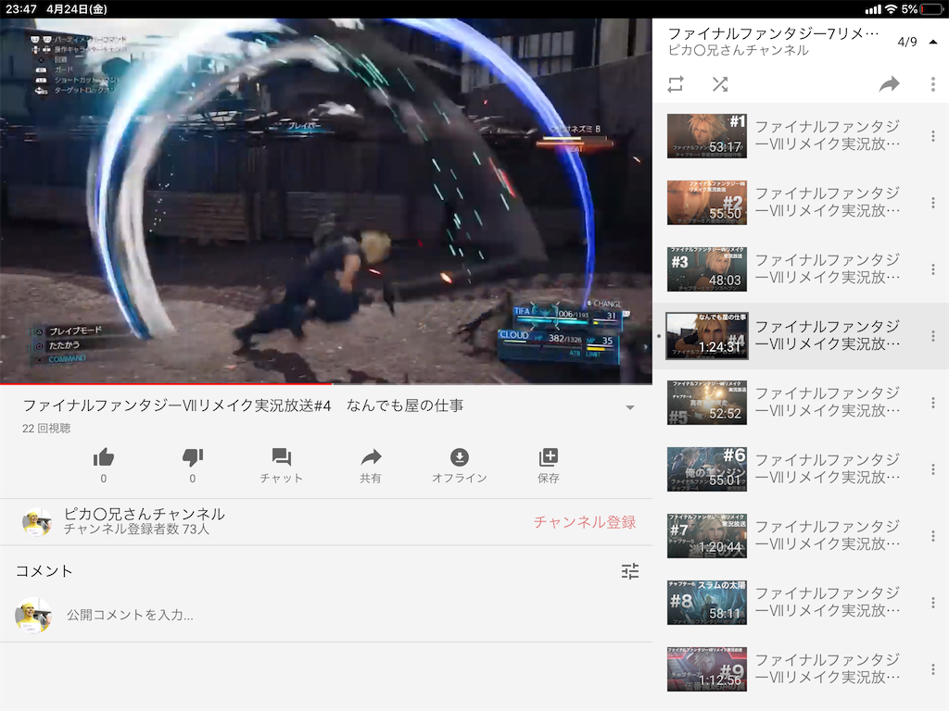949x711 pixels.
Task: Select current video #4 thumbnail 1:24:31
Action: (x=707, y=335)
